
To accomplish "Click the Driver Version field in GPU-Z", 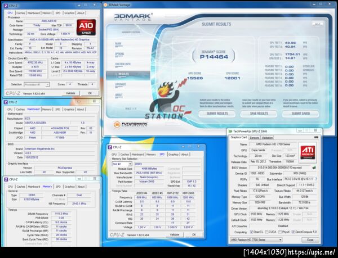I will pos(283,209).
